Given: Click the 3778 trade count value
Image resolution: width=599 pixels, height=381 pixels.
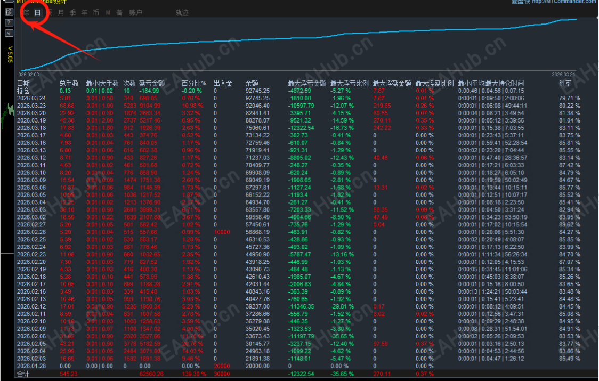Looking at the screenshot, I should (130, 344).
